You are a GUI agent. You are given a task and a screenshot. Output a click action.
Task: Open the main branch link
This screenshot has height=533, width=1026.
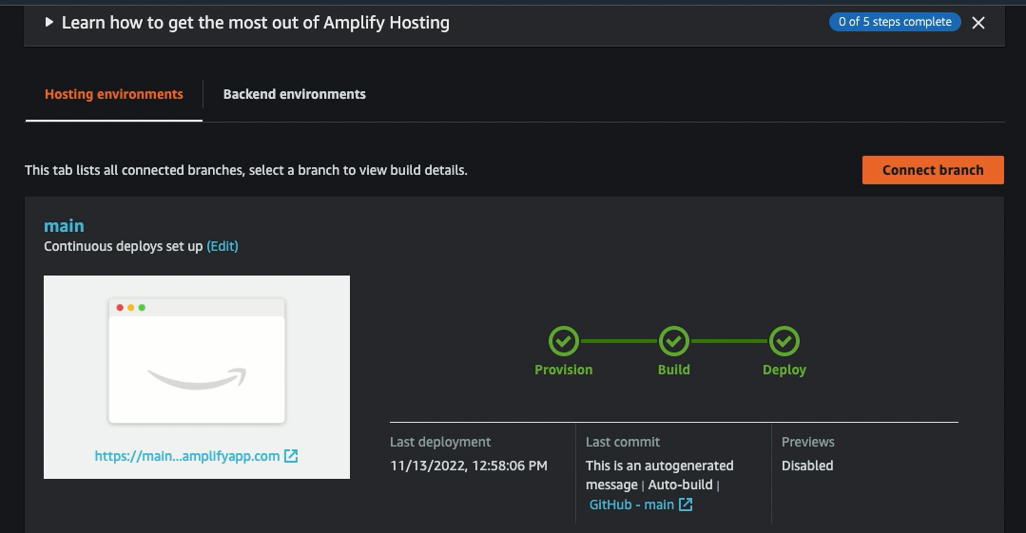64,225
